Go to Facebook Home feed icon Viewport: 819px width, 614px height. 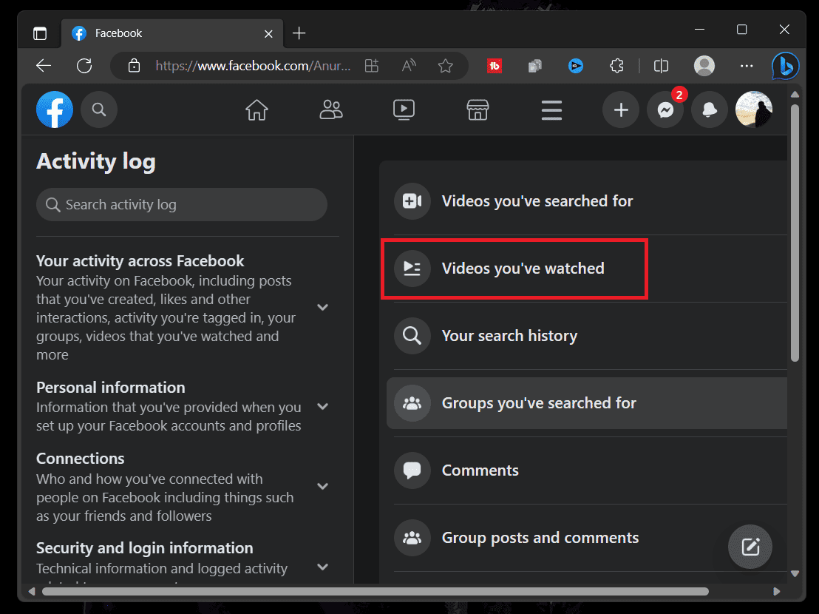point(256,109)
